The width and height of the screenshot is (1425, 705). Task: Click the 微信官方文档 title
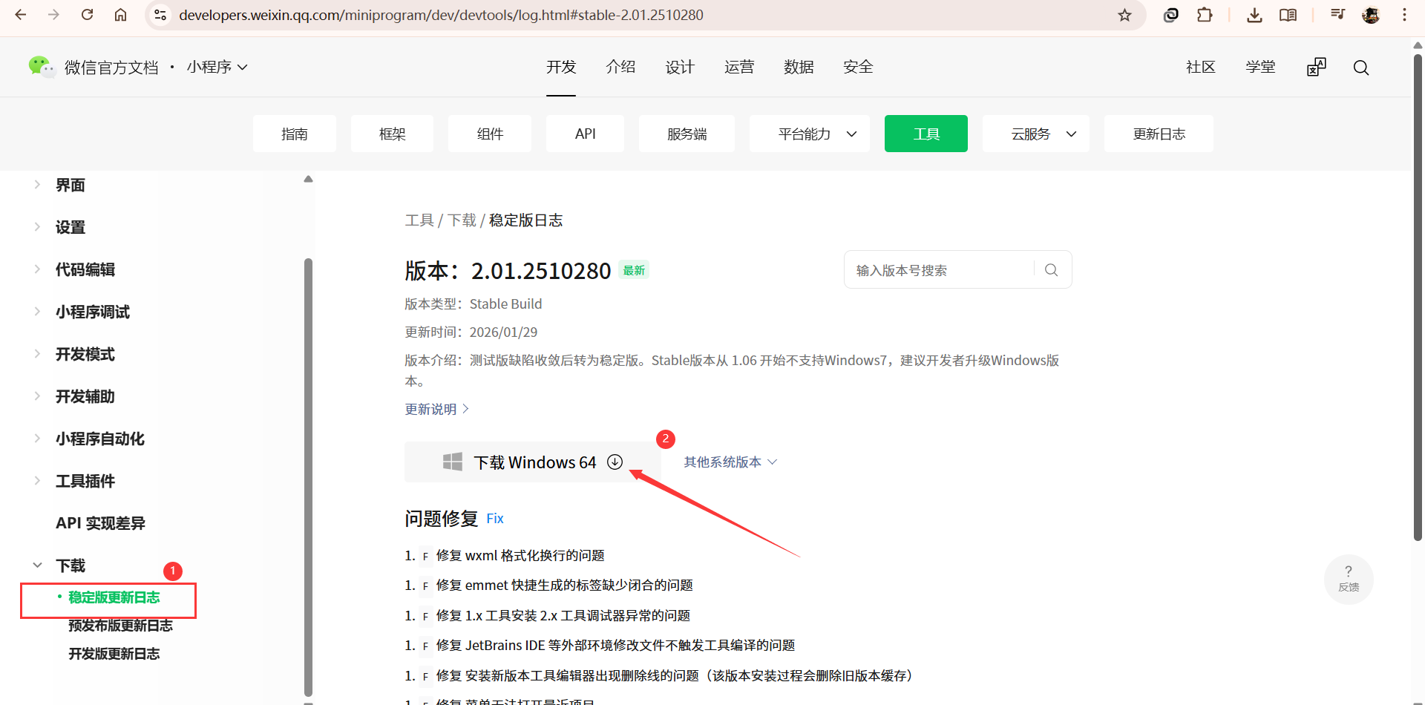tap(111, 68)
